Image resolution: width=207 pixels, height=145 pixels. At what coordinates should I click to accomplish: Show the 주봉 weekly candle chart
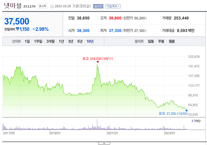161,41
